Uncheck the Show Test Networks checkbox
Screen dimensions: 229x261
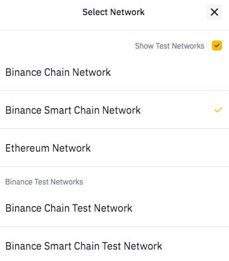click(x=217, y=46)
